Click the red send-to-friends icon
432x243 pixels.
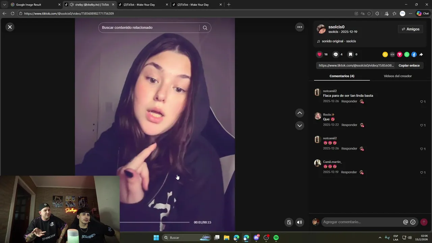[x=400, y=54]
